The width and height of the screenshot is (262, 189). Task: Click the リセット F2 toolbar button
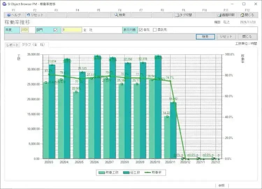[x=35, y=15]
